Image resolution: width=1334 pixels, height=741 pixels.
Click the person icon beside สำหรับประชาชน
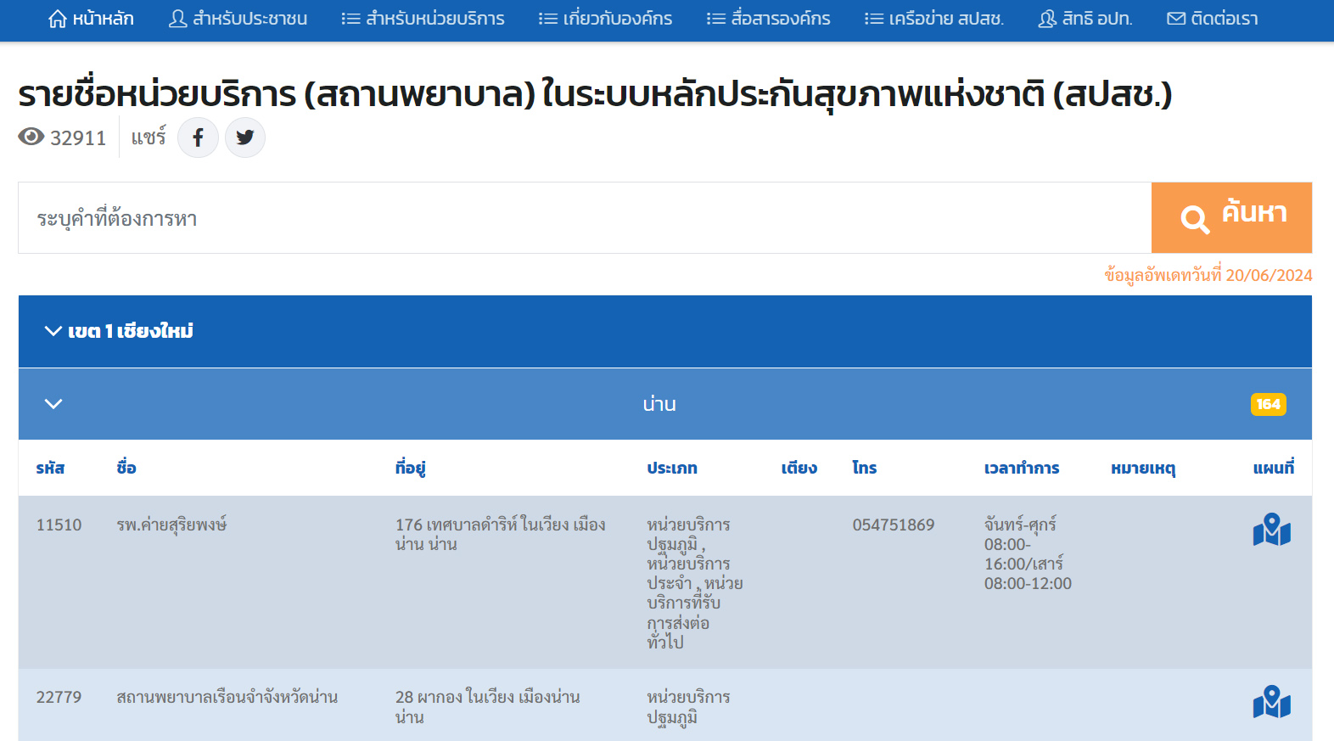pos(177,19)
